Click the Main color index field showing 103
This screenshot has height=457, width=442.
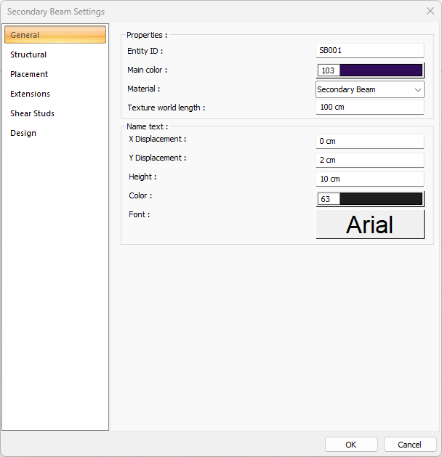[x=329, y=70]
